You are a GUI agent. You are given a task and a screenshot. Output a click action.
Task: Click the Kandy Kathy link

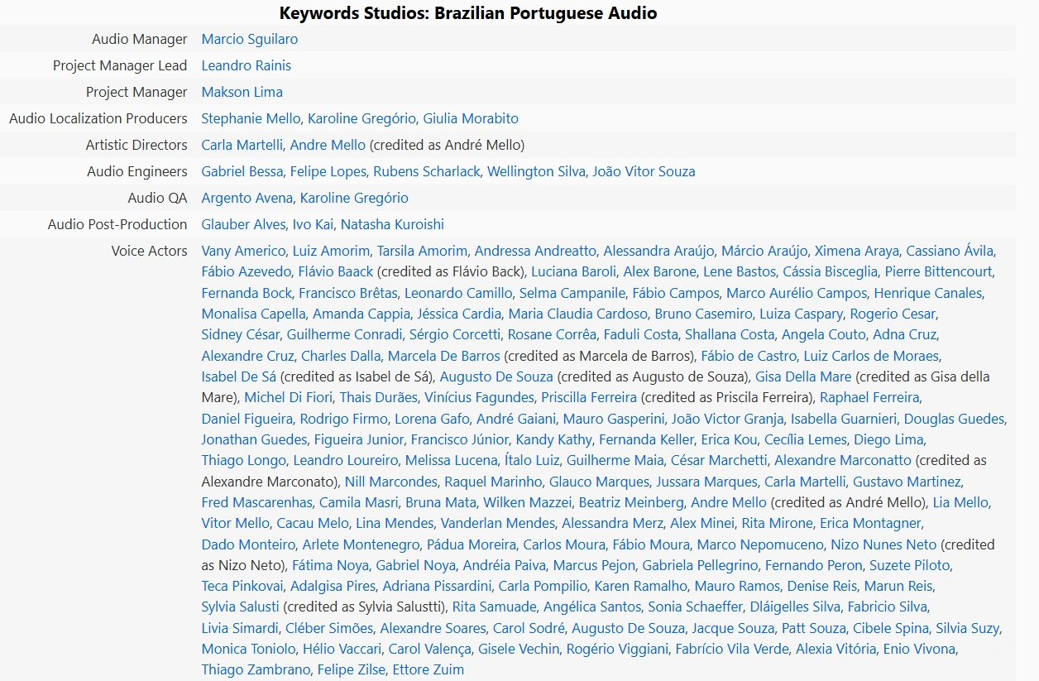553,439
